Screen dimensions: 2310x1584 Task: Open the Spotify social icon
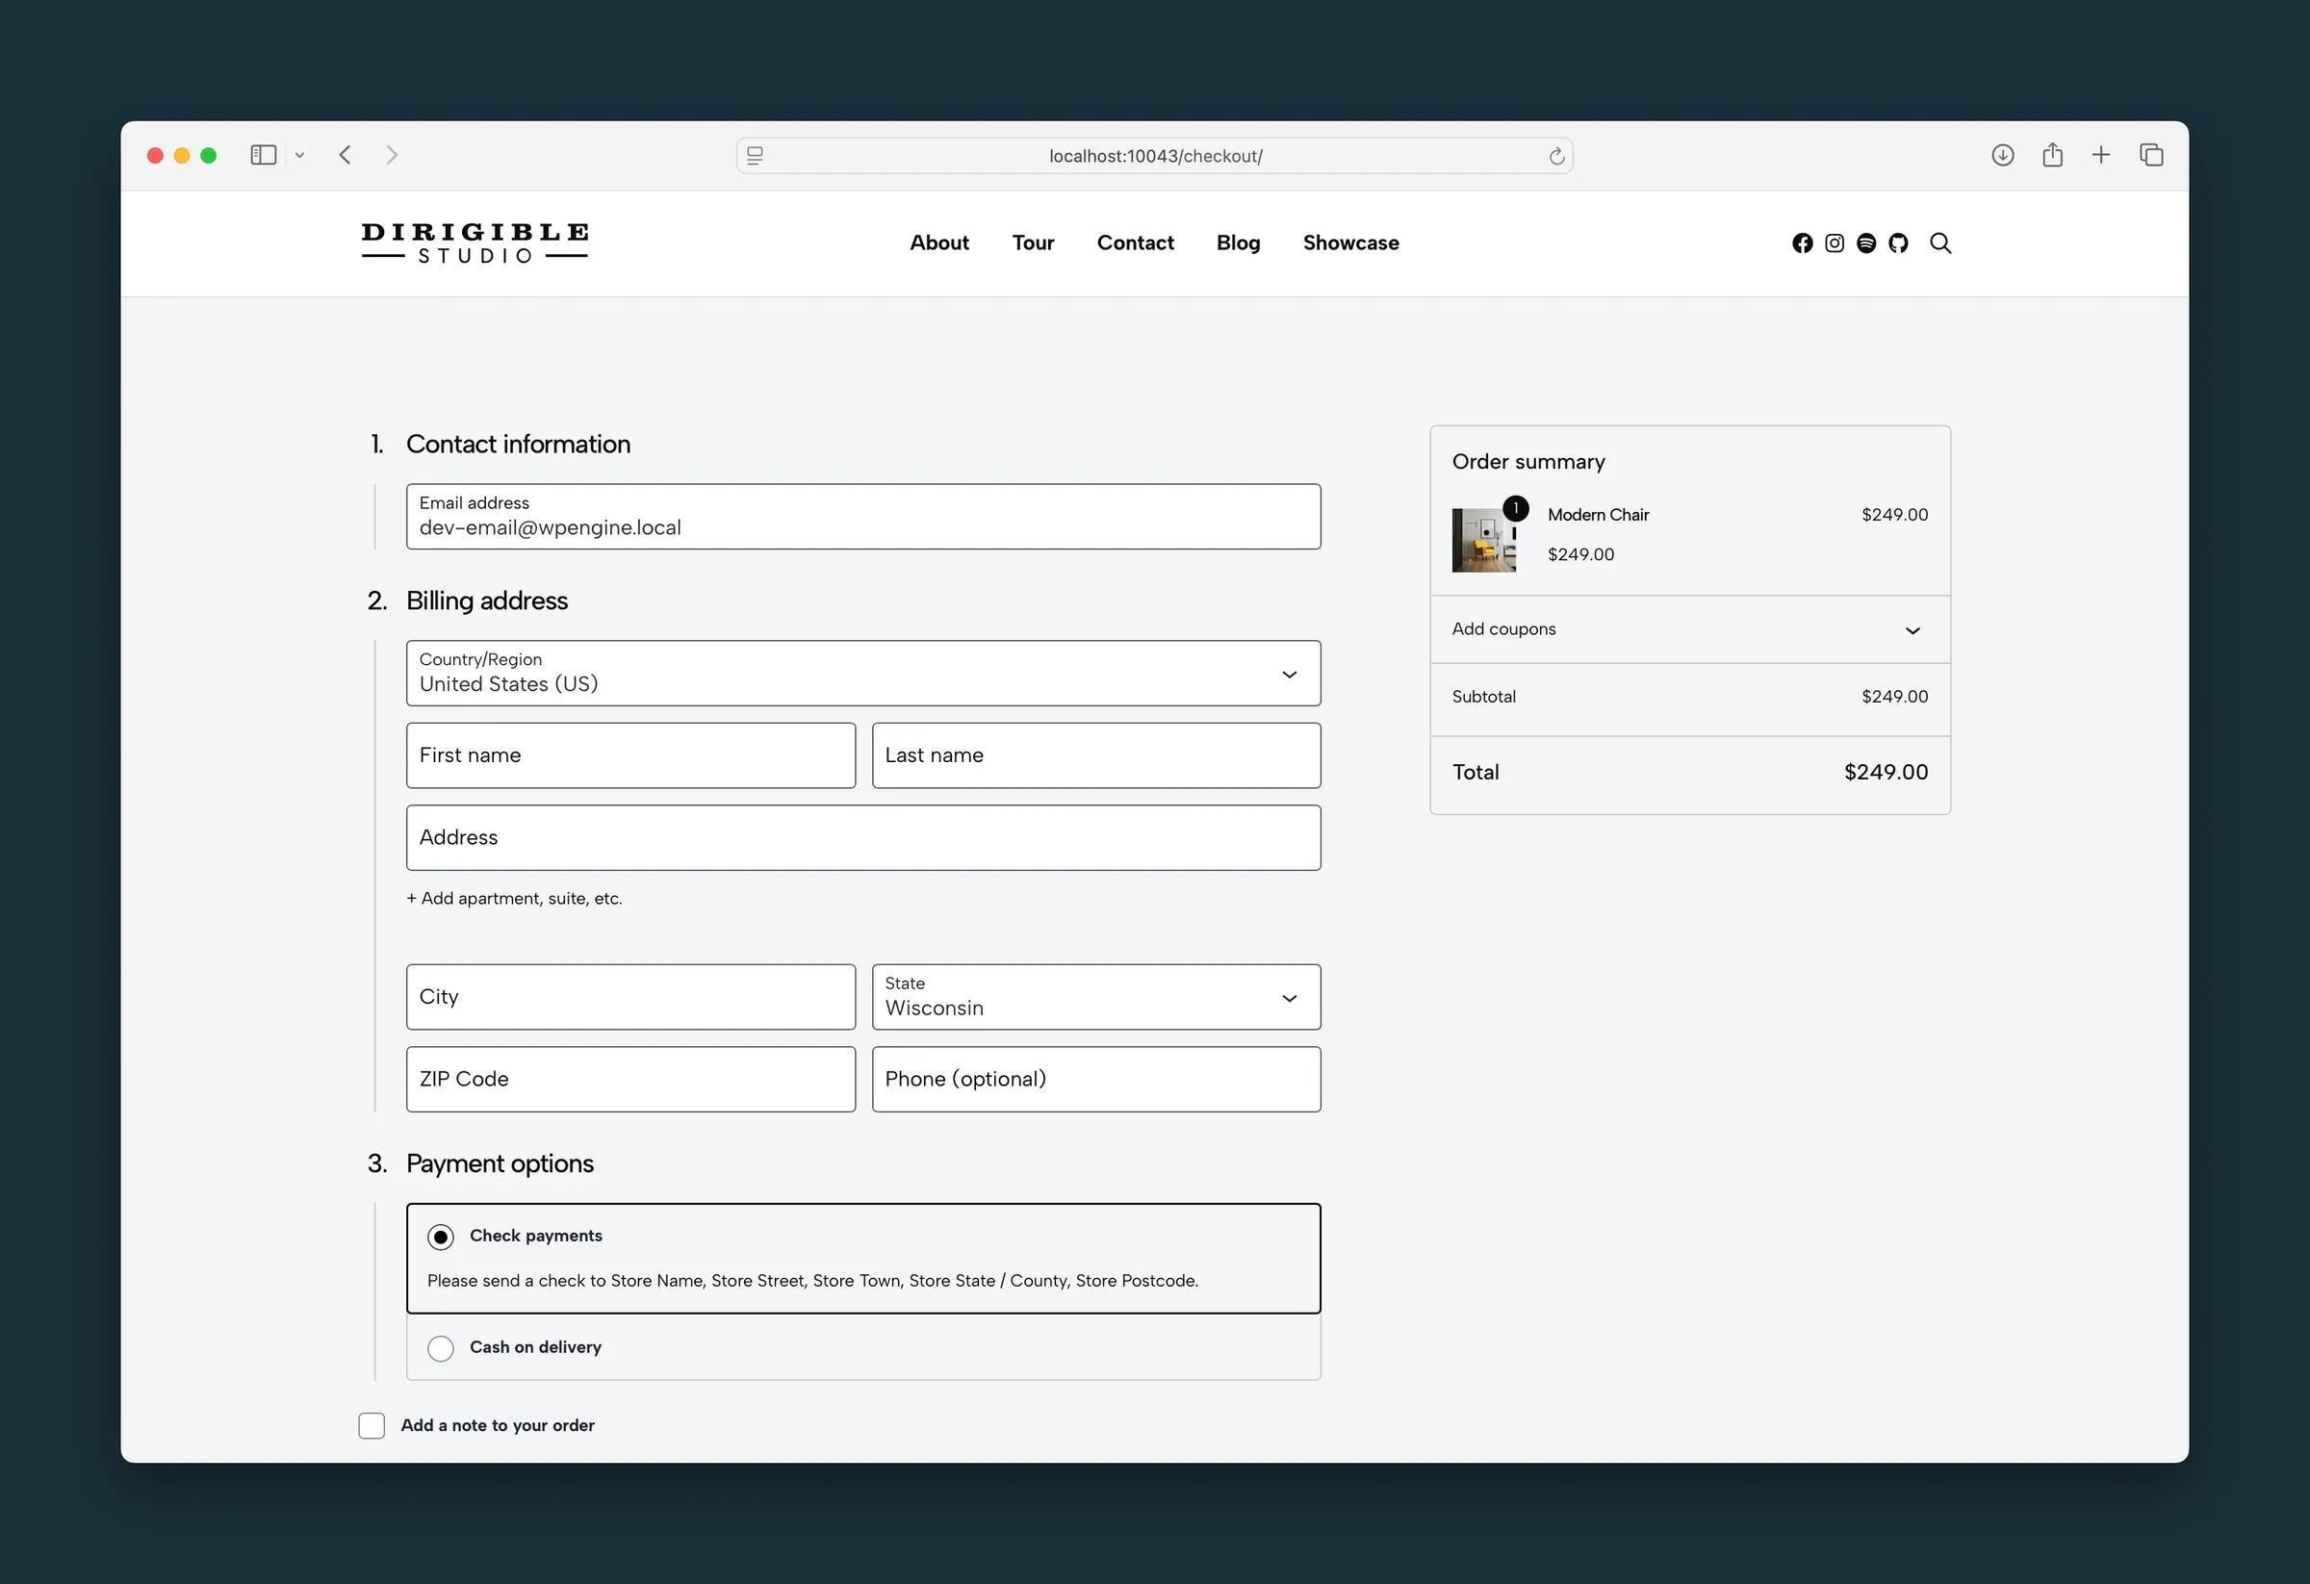(1866, 243)
